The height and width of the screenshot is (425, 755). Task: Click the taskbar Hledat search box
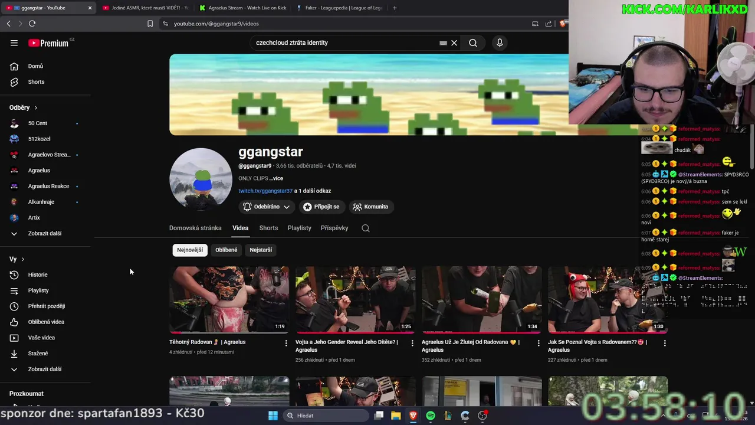(x=324, y=416)
